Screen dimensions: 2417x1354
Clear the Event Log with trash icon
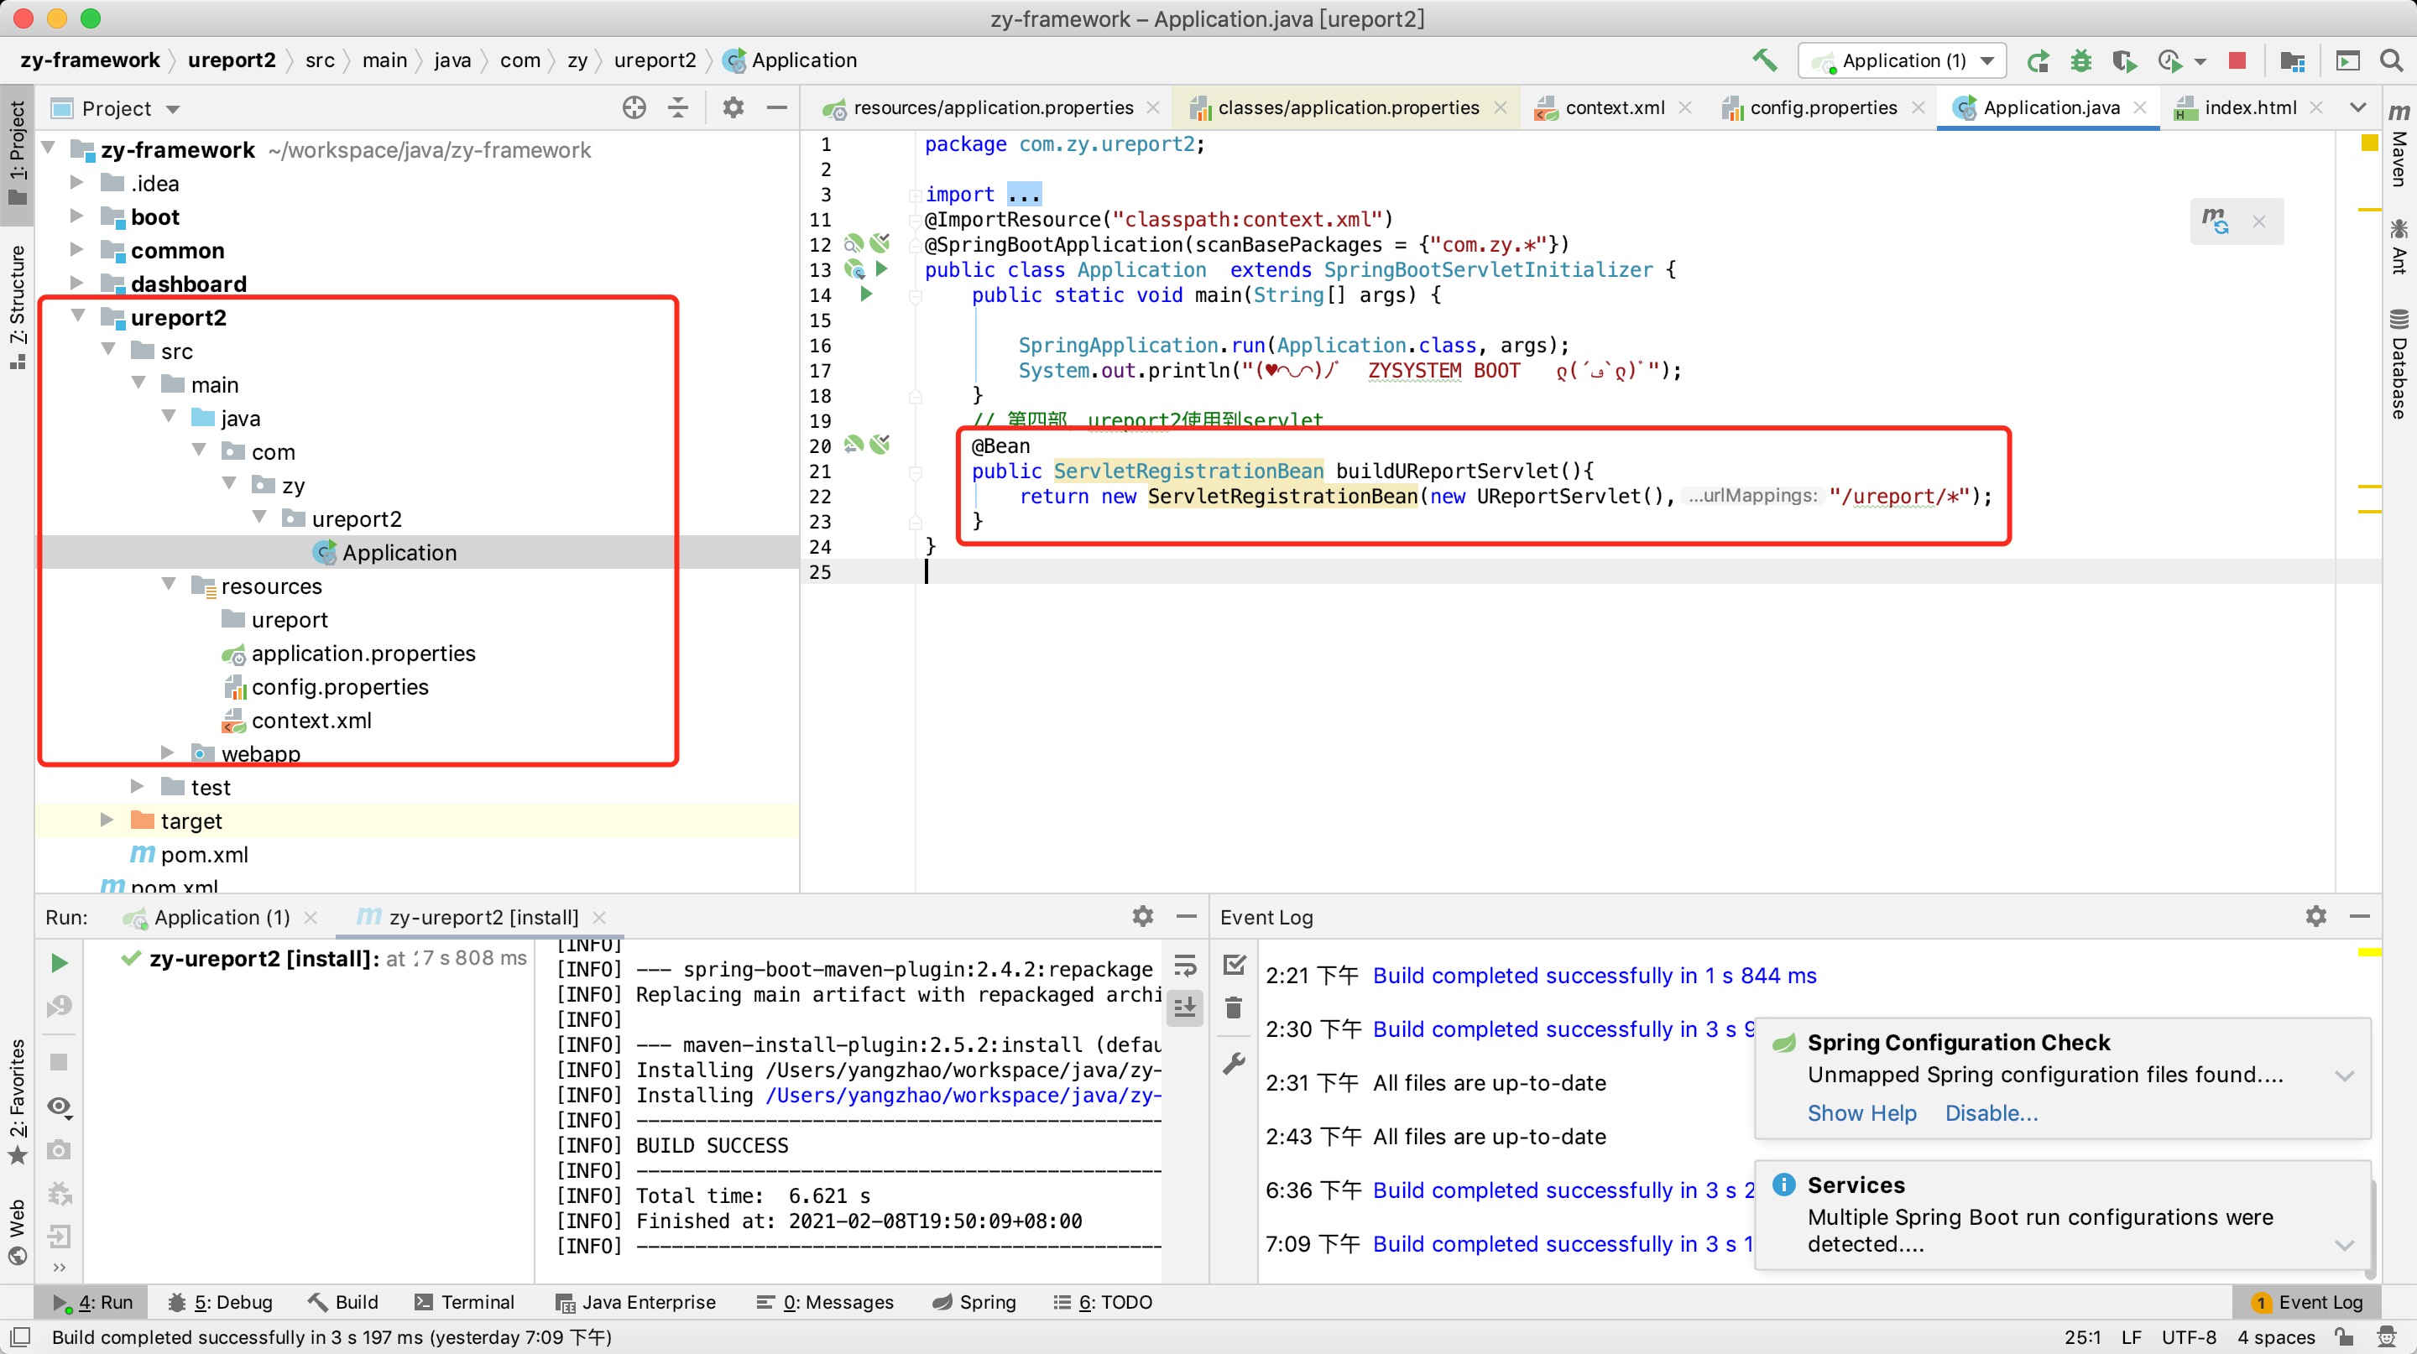pos(1234,1008)
